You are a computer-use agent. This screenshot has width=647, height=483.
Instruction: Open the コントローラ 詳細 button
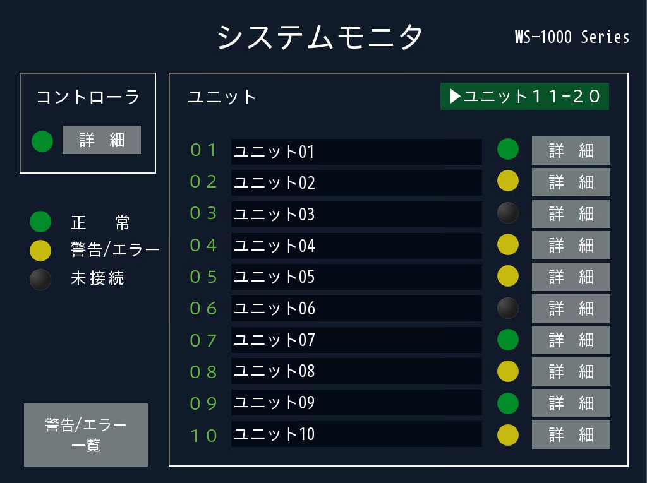[102, 140]
